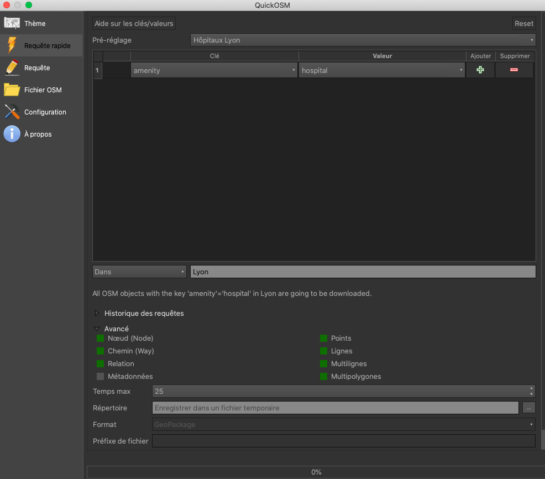
Task: Open the Thème map icon
Action: (x=12, y=24)
